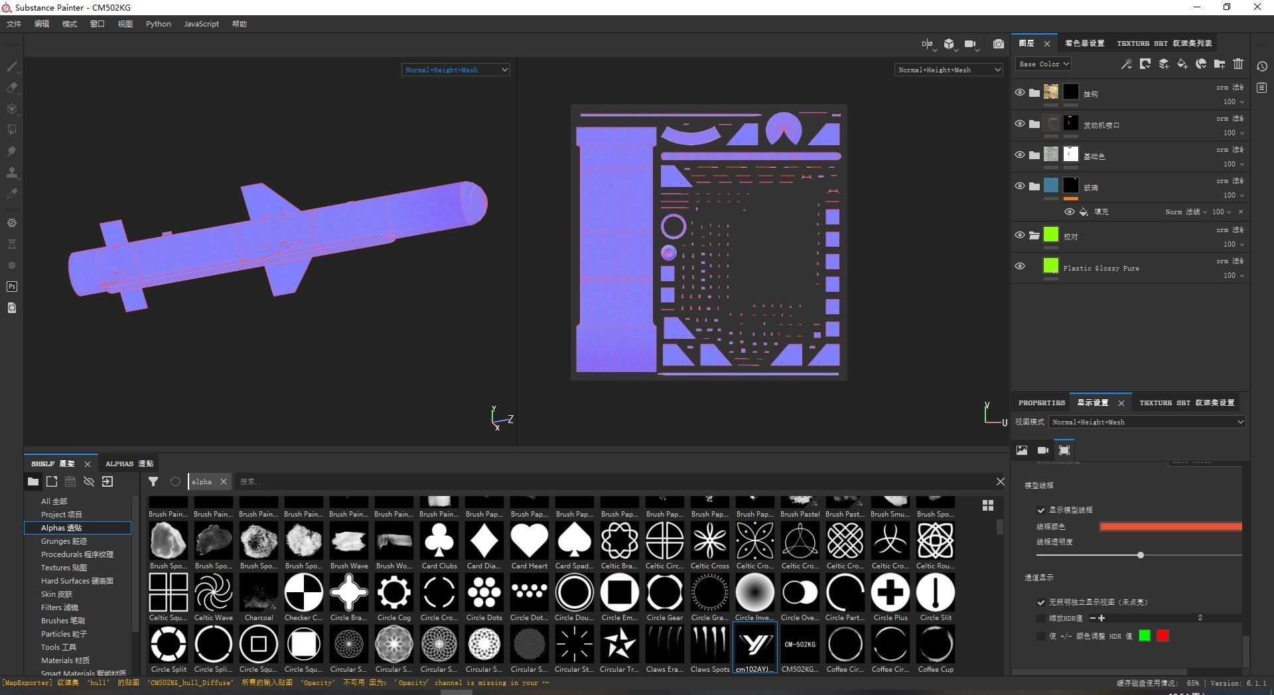The height and width of the screenshot is (695, 1274).
Task: Select the Paint brush tool in left toolbar
Action: pos(12,66)
